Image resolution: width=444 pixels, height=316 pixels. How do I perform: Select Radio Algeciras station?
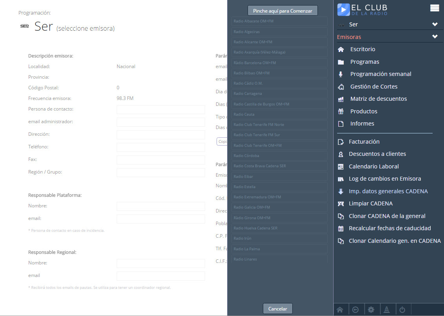pos(279,32)
